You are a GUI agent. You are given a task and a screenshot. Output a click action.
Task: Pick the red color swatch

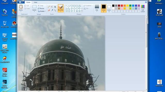[122, 6]
